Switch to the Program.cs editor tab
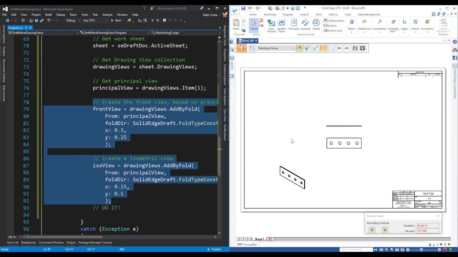 click(15, 27)
